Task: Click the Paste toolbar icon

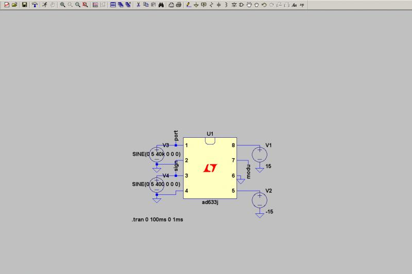Action: coord(153,5)
